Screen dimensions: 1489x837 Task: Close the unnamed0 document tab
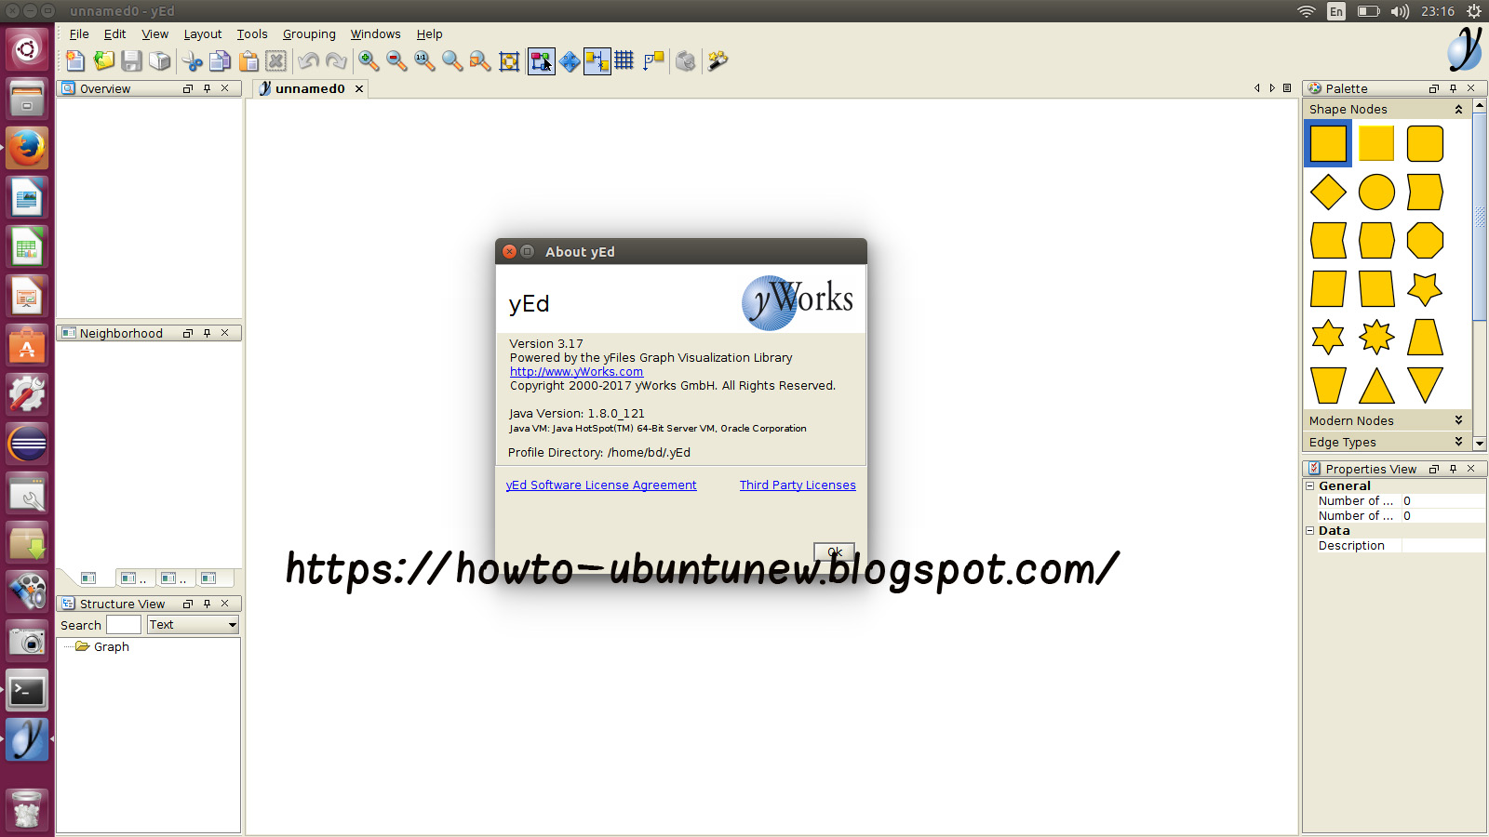[359, 88]
